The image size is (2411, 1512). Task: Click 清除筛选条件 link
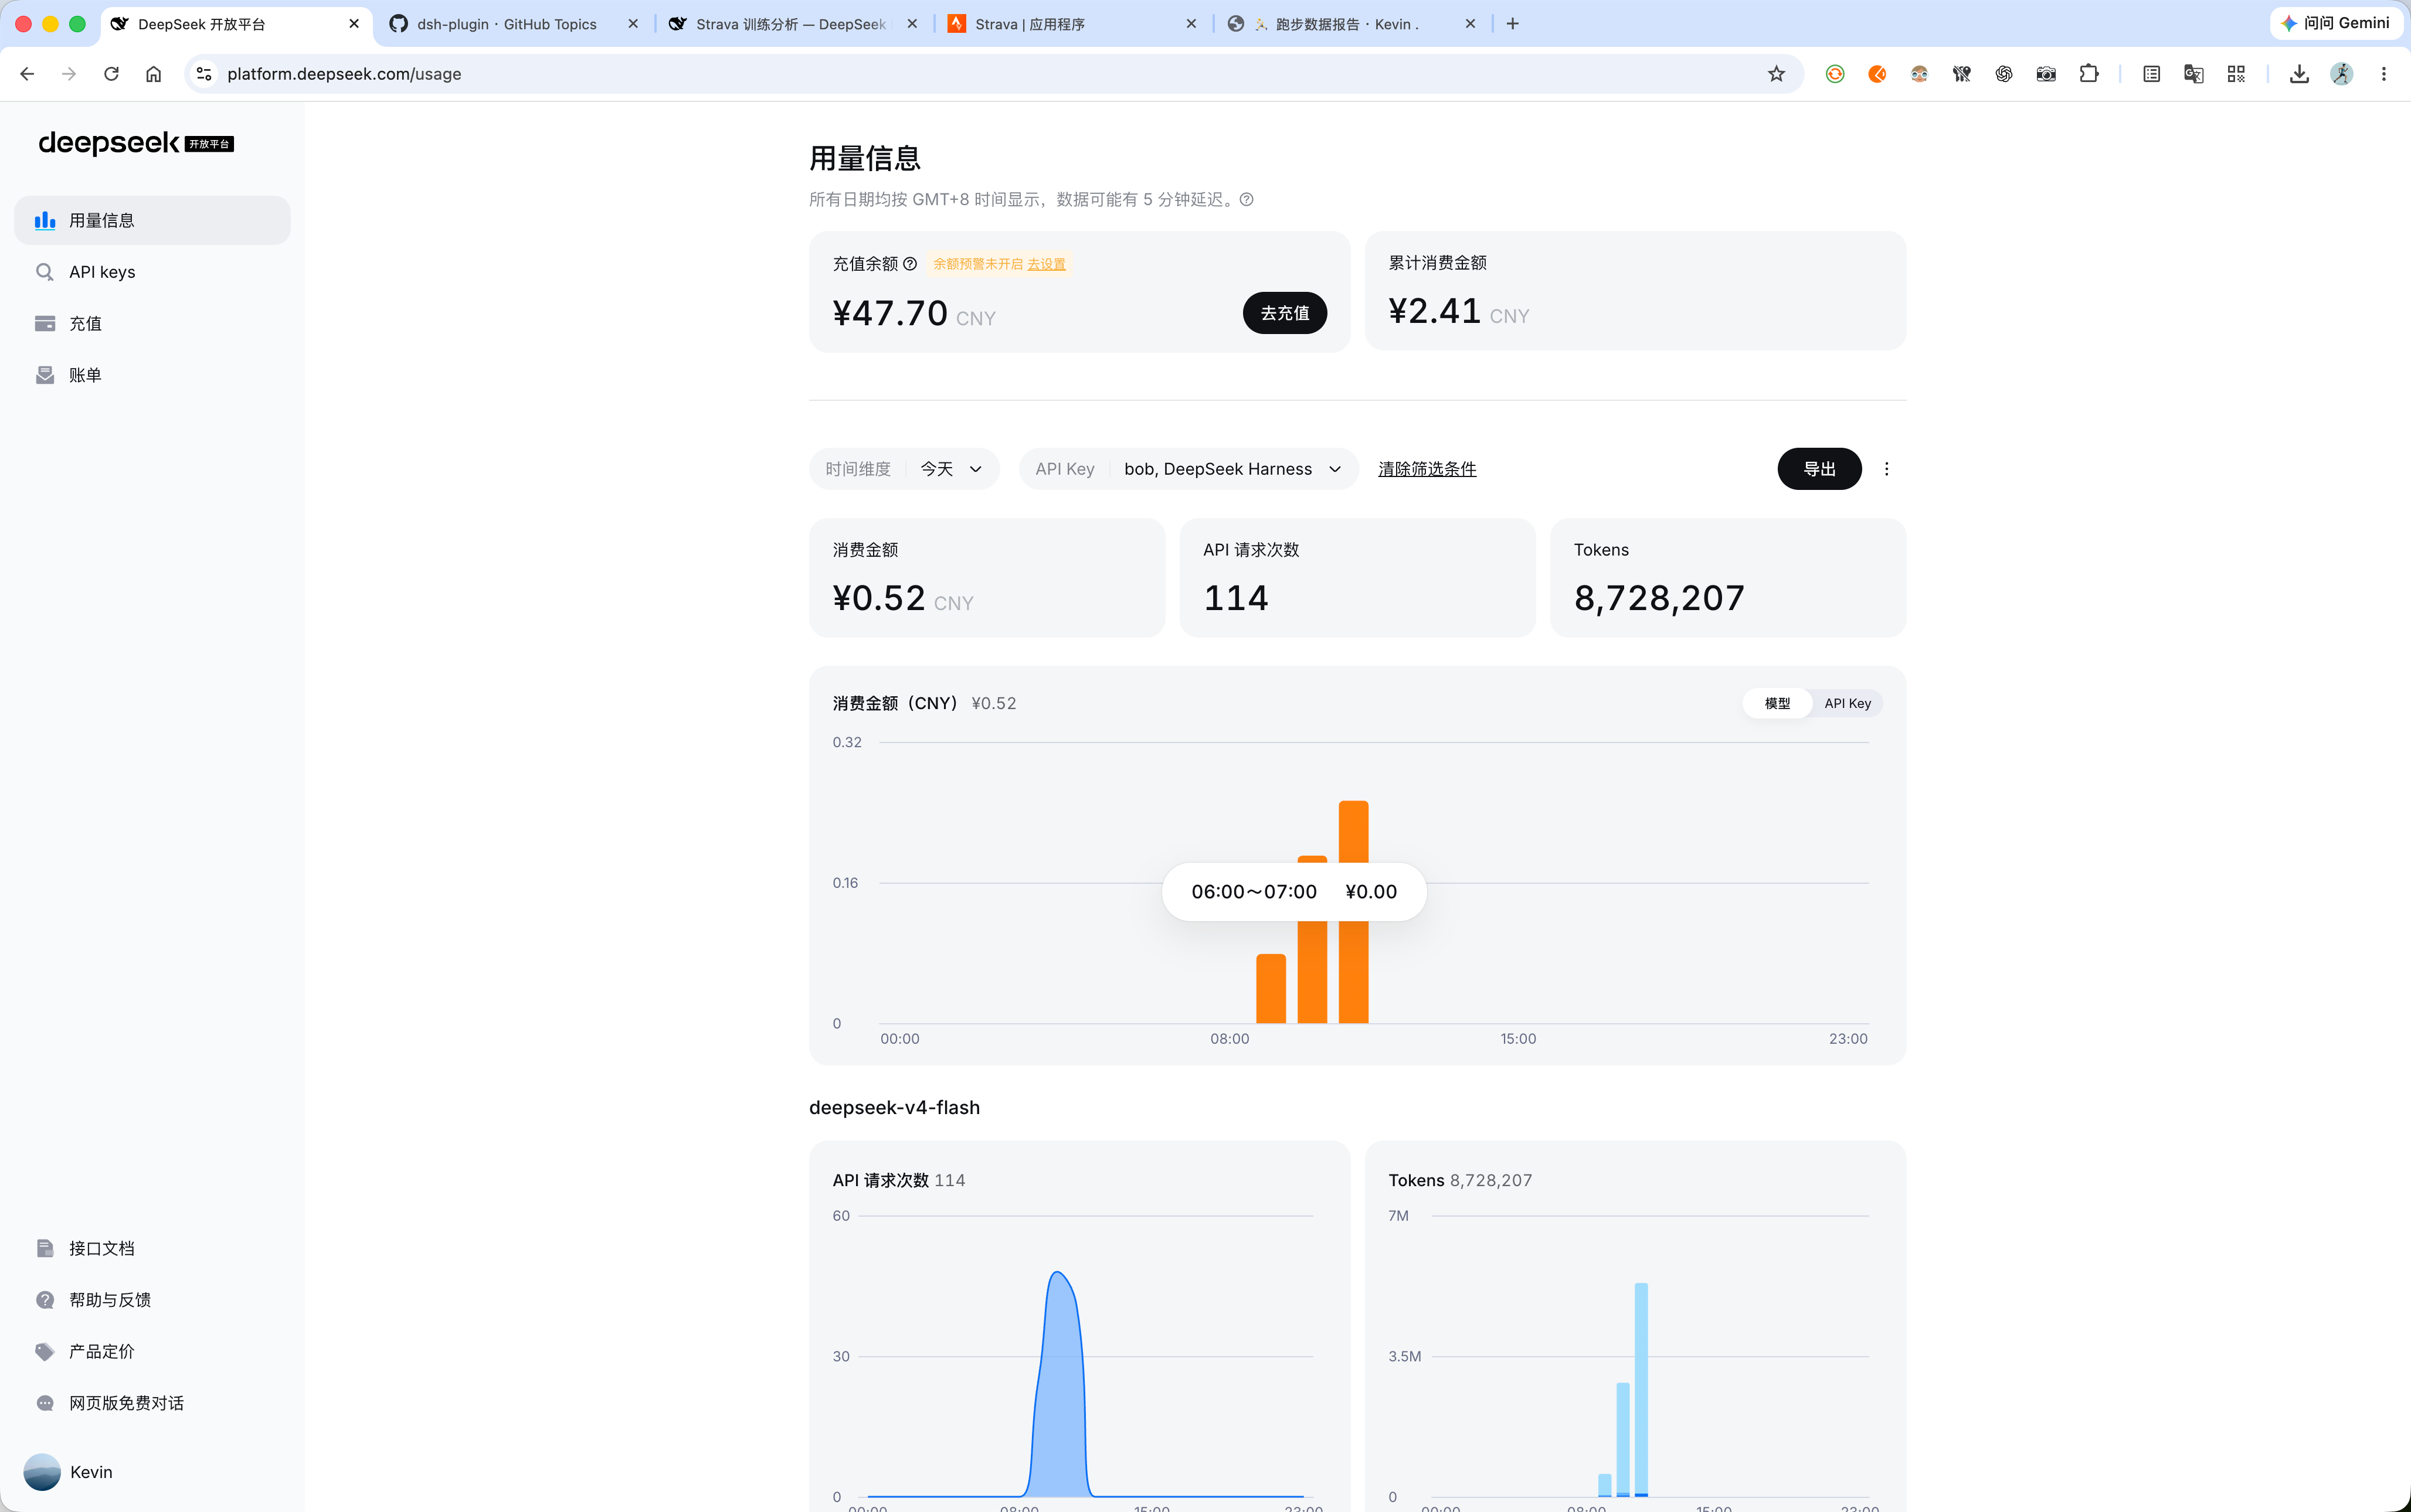1427,469
